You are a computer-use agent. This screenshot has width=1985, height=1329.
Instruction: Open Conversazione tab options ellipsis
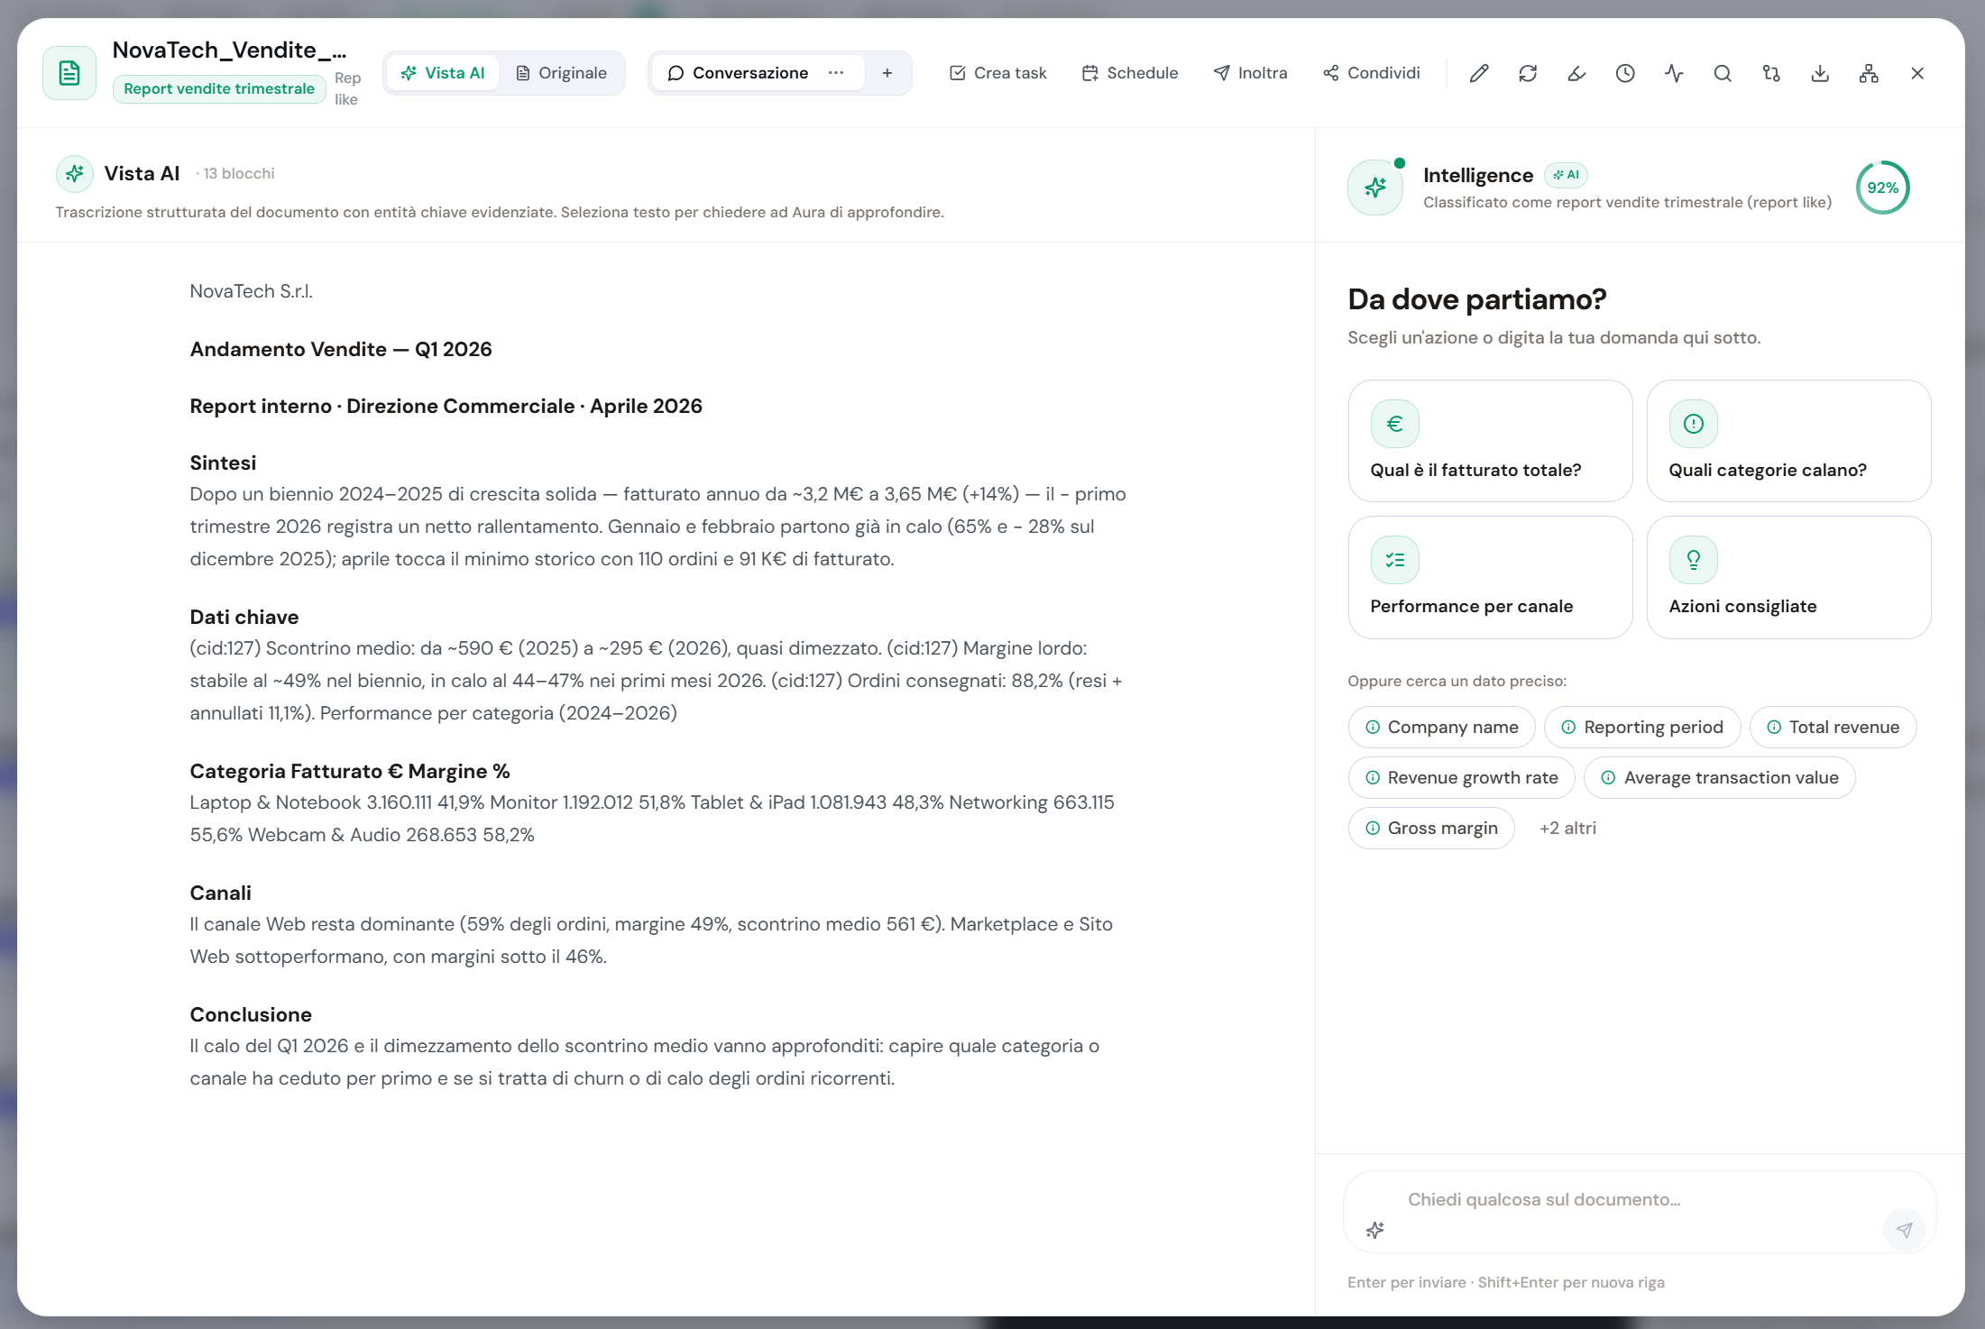click(x=836, y=73)
